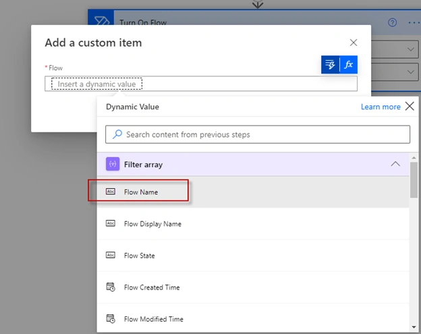Expand first dropdown behind the dialog
421x334 pixels.
point(410,49)
